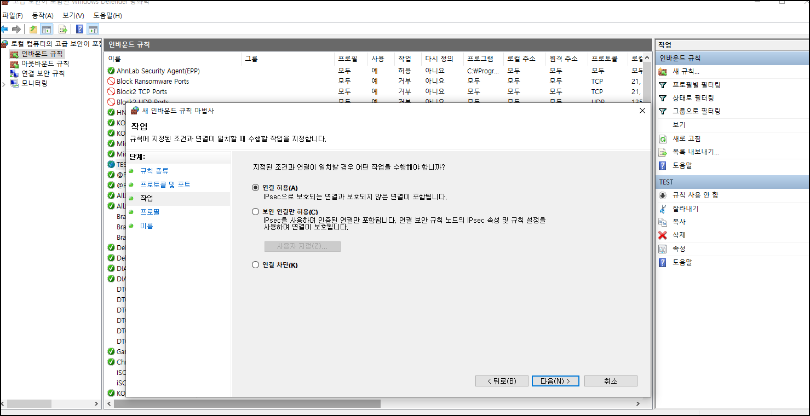The image size is (810, 416).
Task: Click 규칙 사용 안 함 action
Action: tap(696, 195)
